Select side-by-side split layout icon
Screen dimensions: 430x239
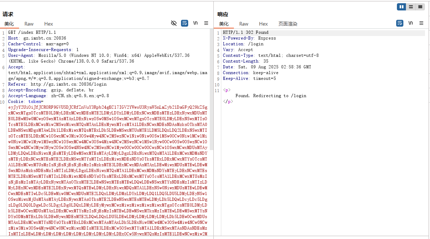[402, 7]
